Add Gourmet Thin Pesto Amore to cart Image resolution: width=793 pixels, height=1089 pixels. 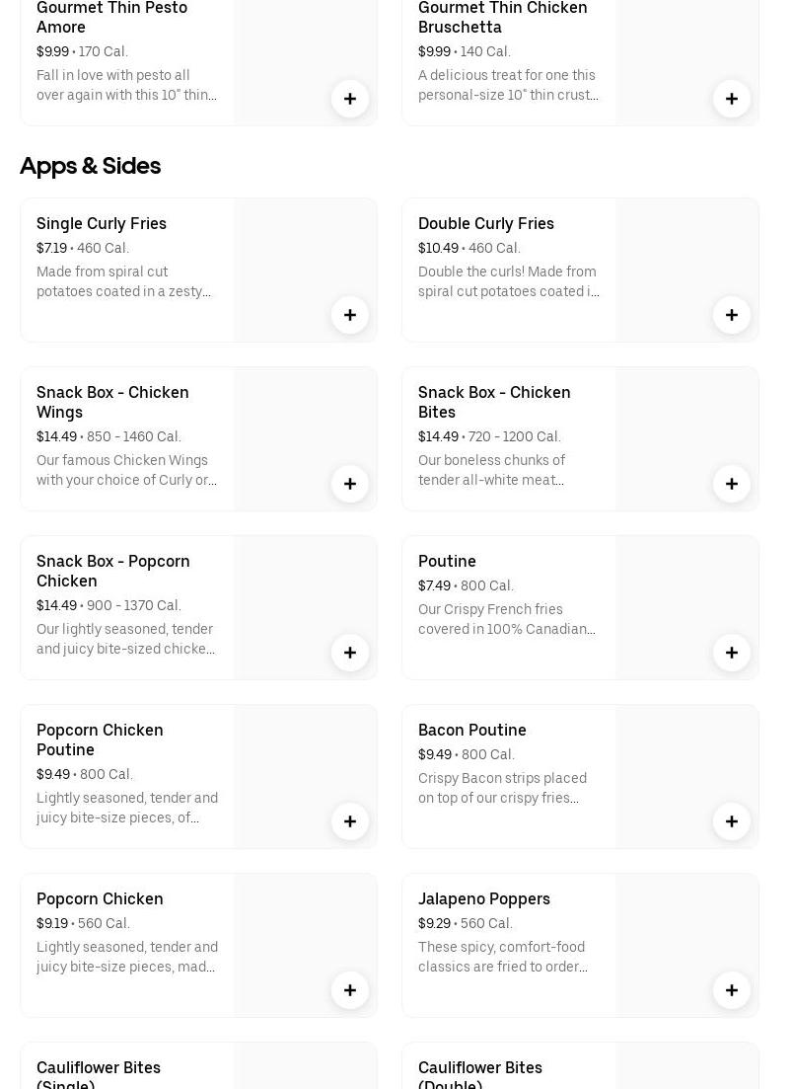tap(350, 99)
